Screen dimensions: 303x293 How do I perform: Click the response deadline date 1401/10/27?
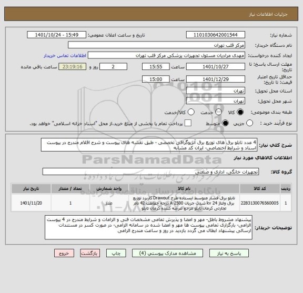[x=216, y=67]
